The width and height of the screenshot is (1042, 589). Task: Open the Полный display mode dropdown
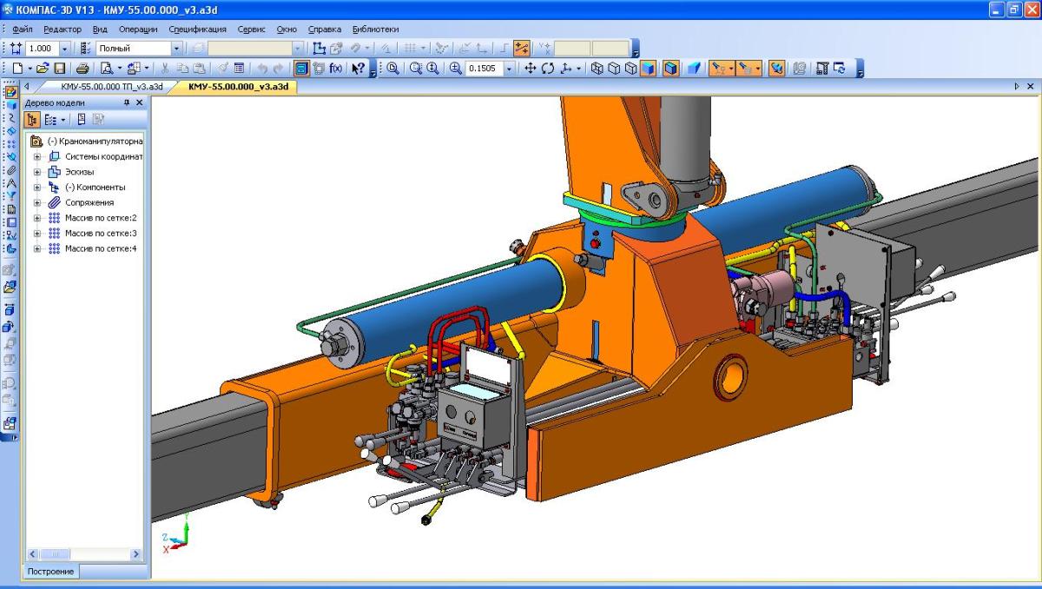pyautogui.click(x=176, y=49)
